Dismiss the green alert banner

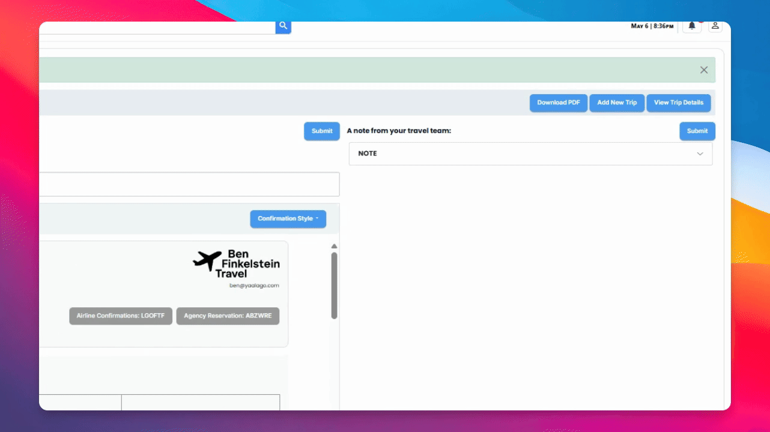pyautogui.click(x=704, y=70)
